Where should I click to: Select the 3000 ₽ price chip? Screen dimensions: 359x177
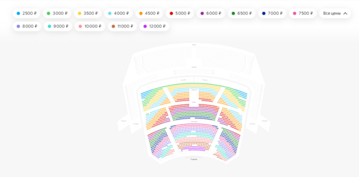(x=57, y=14)
